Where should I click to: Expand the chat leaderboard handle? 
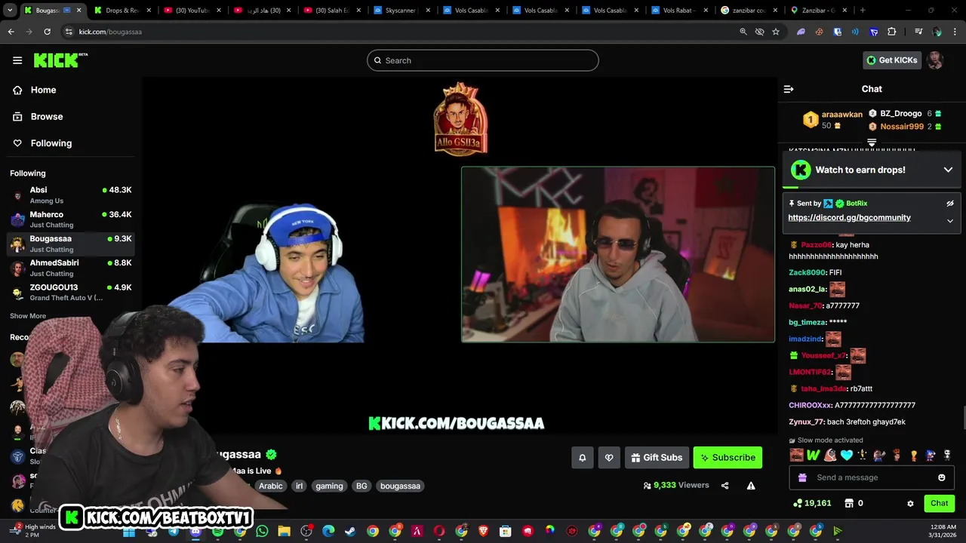[x=872, y=142]
